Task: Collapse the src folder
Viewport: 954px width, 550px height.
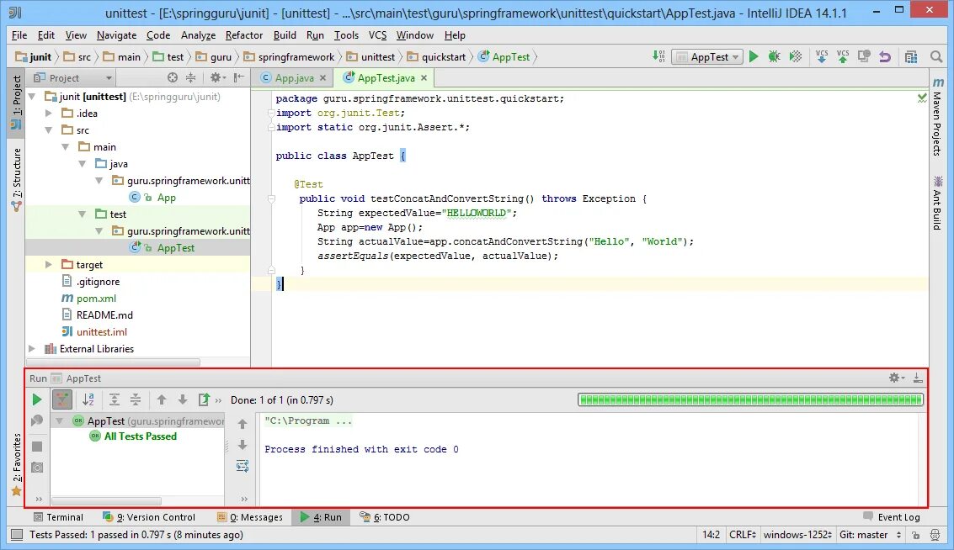Action: pos(49,130)
